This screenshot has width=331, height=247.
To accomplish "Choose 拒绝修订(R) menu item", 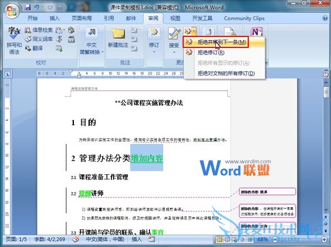I will tap(224, 52).
